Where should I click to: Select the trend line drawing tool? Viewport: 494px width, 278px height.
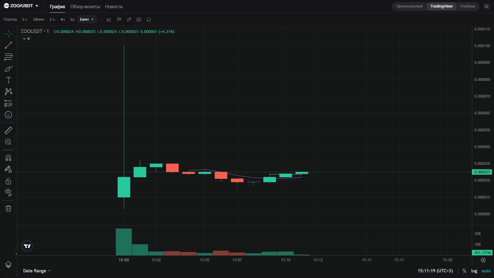8,45
